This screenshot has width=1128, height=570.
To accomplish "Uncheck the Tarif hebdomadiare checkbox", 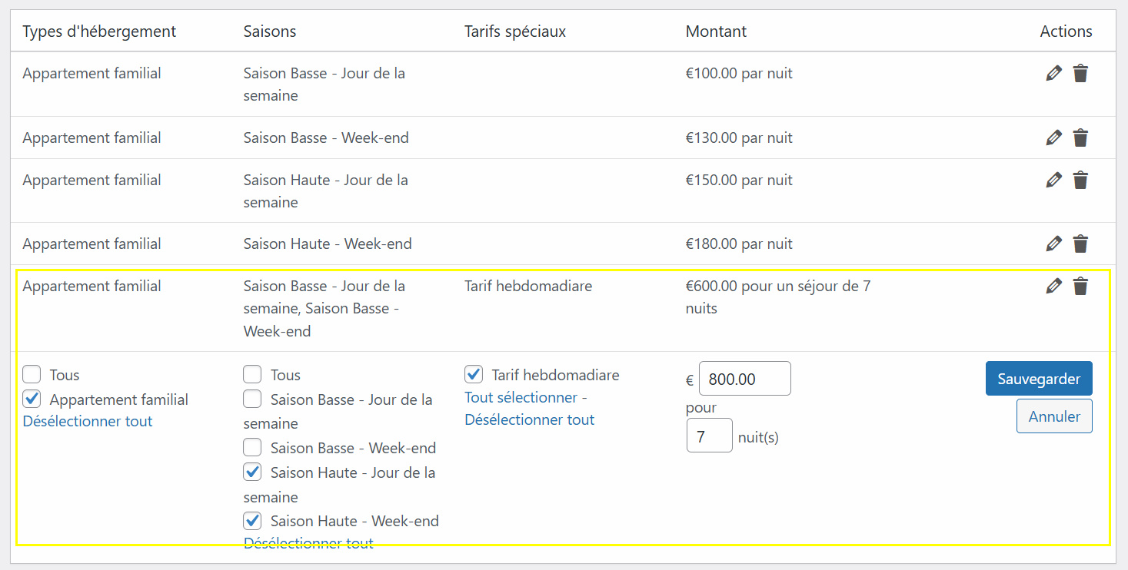I will tap(474, 375).
